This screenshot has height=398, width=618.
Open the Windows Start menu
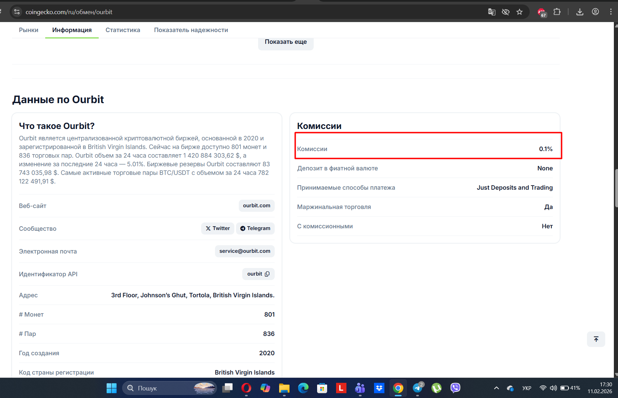point(111,388)
